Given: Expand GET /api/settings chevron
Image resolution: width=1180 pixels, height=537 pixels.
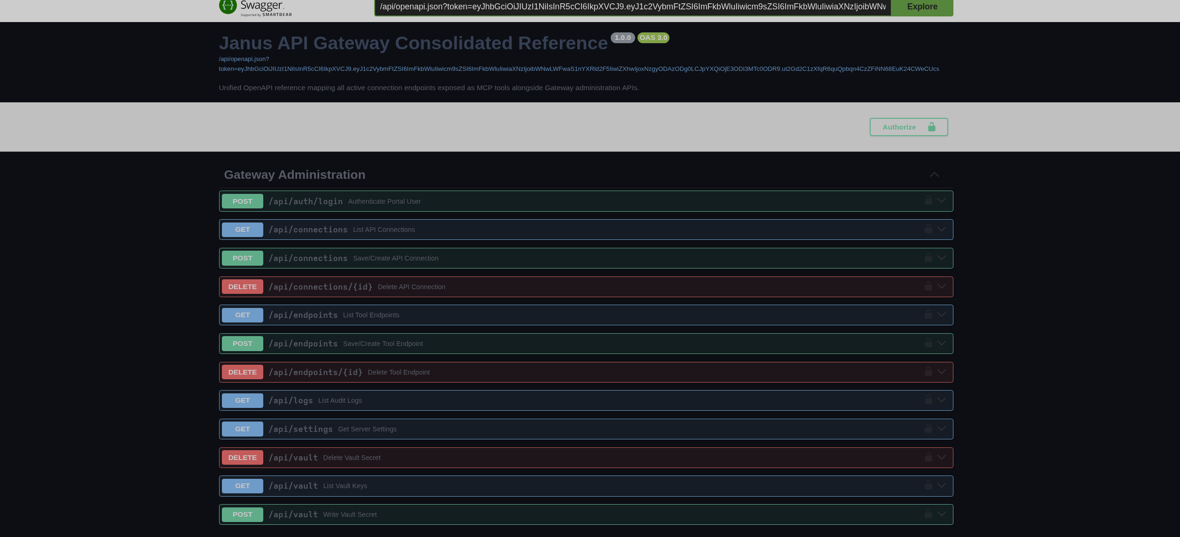Looking at the screenshot, I should point(941,429).
